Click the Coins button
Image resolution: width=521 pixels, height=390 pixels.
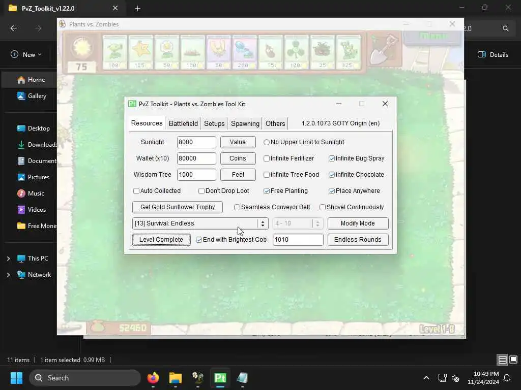coord(238,158)
